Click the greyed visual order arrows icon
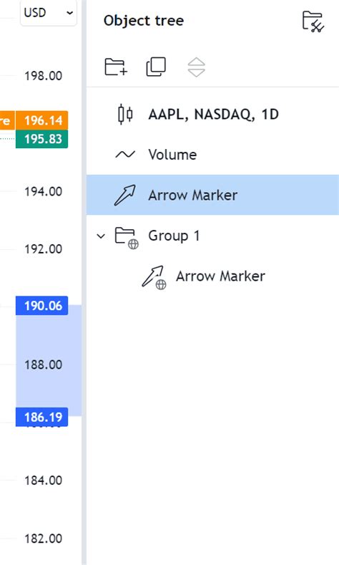The width and height of the screenshot is (339, 565). tap(197, 67)
